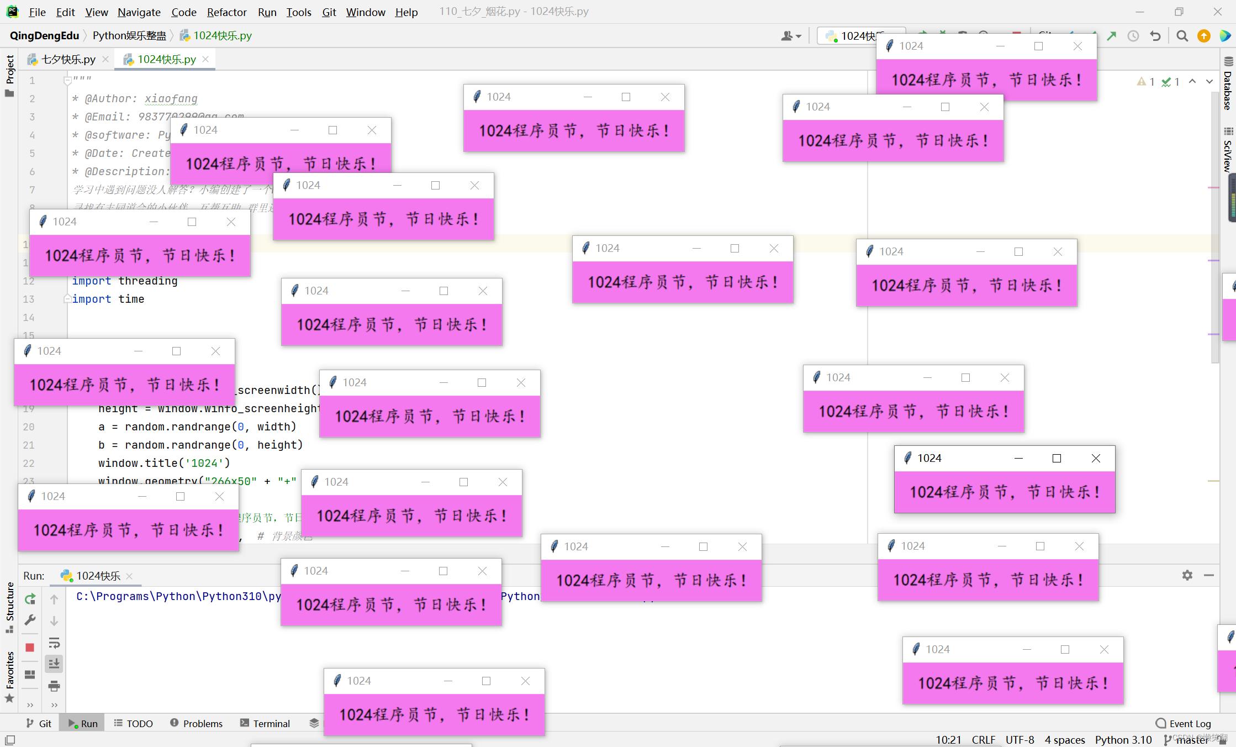This screenshot has width=1236, height=747.
Task: Switch to the 七夕快乐.py editor tab
Action: [68, 59]
